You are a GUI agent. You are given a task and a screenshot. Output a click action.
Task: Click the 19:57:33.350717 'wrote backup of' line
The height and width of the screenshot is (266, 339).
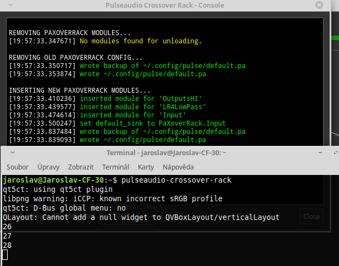point(127,66)
